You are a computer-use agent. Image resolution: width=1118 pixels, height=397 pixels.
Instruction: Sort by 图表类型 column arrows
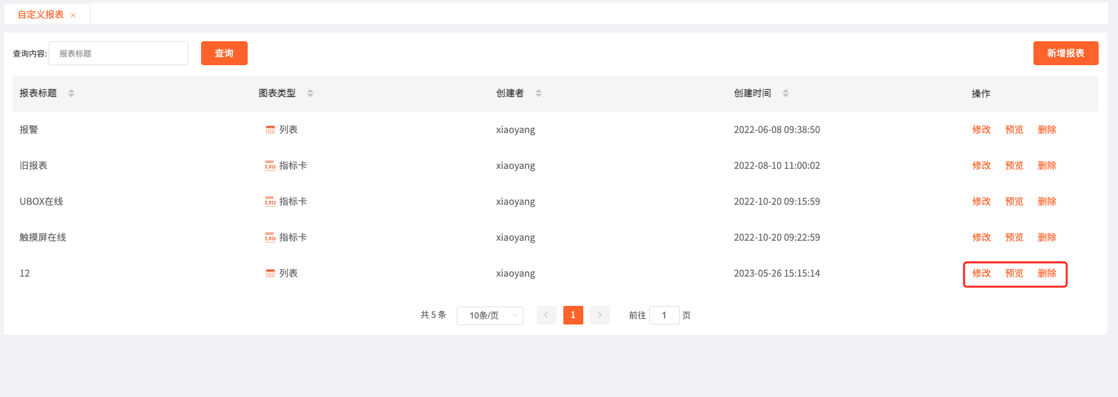(310, 93)
